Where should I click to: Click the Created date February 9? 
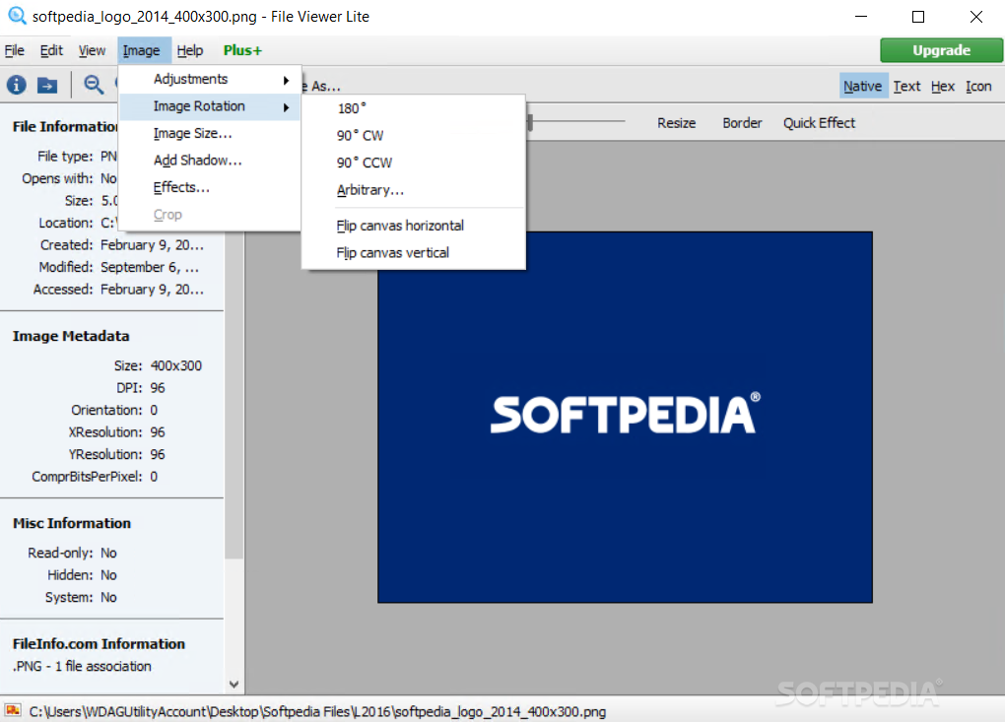tap(152, 245)
